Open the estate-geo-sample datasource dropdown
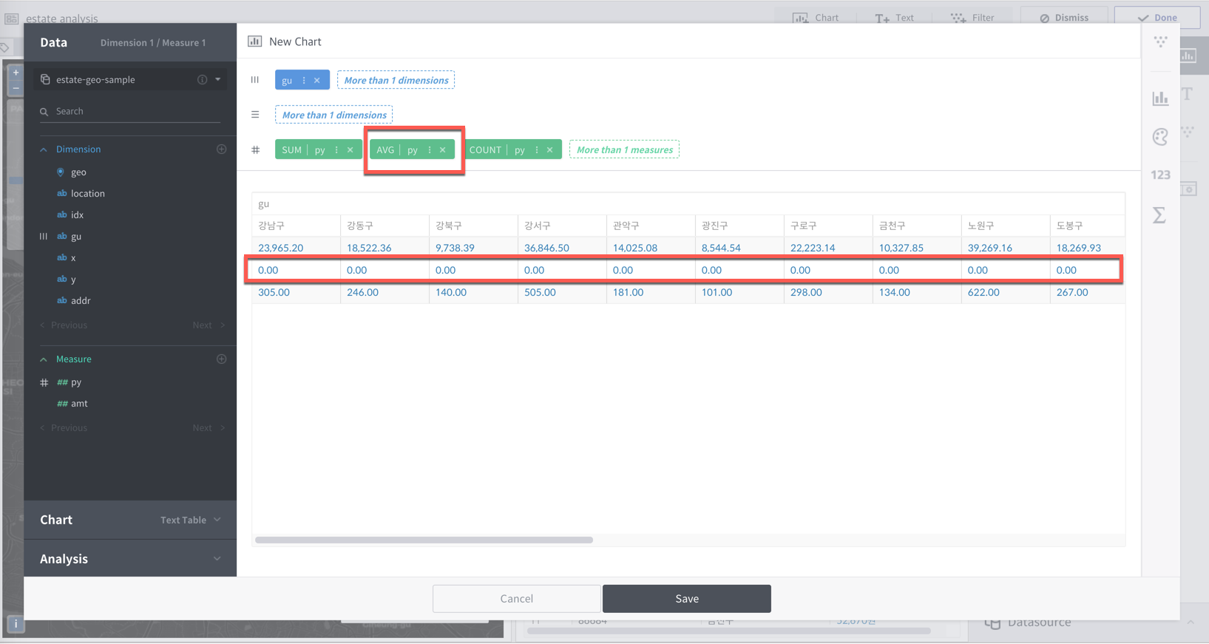 click(218, 79)
